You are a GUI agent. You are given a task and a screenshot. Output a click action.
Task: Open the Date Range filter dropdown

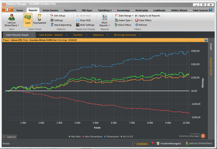click(x=124, y=15)
